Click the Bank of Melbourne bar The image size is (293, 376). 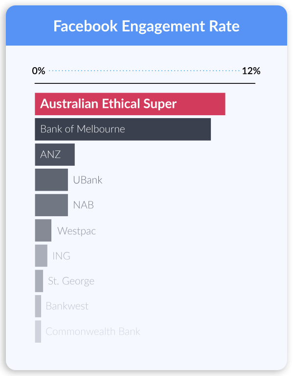click(x=123, y=129)
